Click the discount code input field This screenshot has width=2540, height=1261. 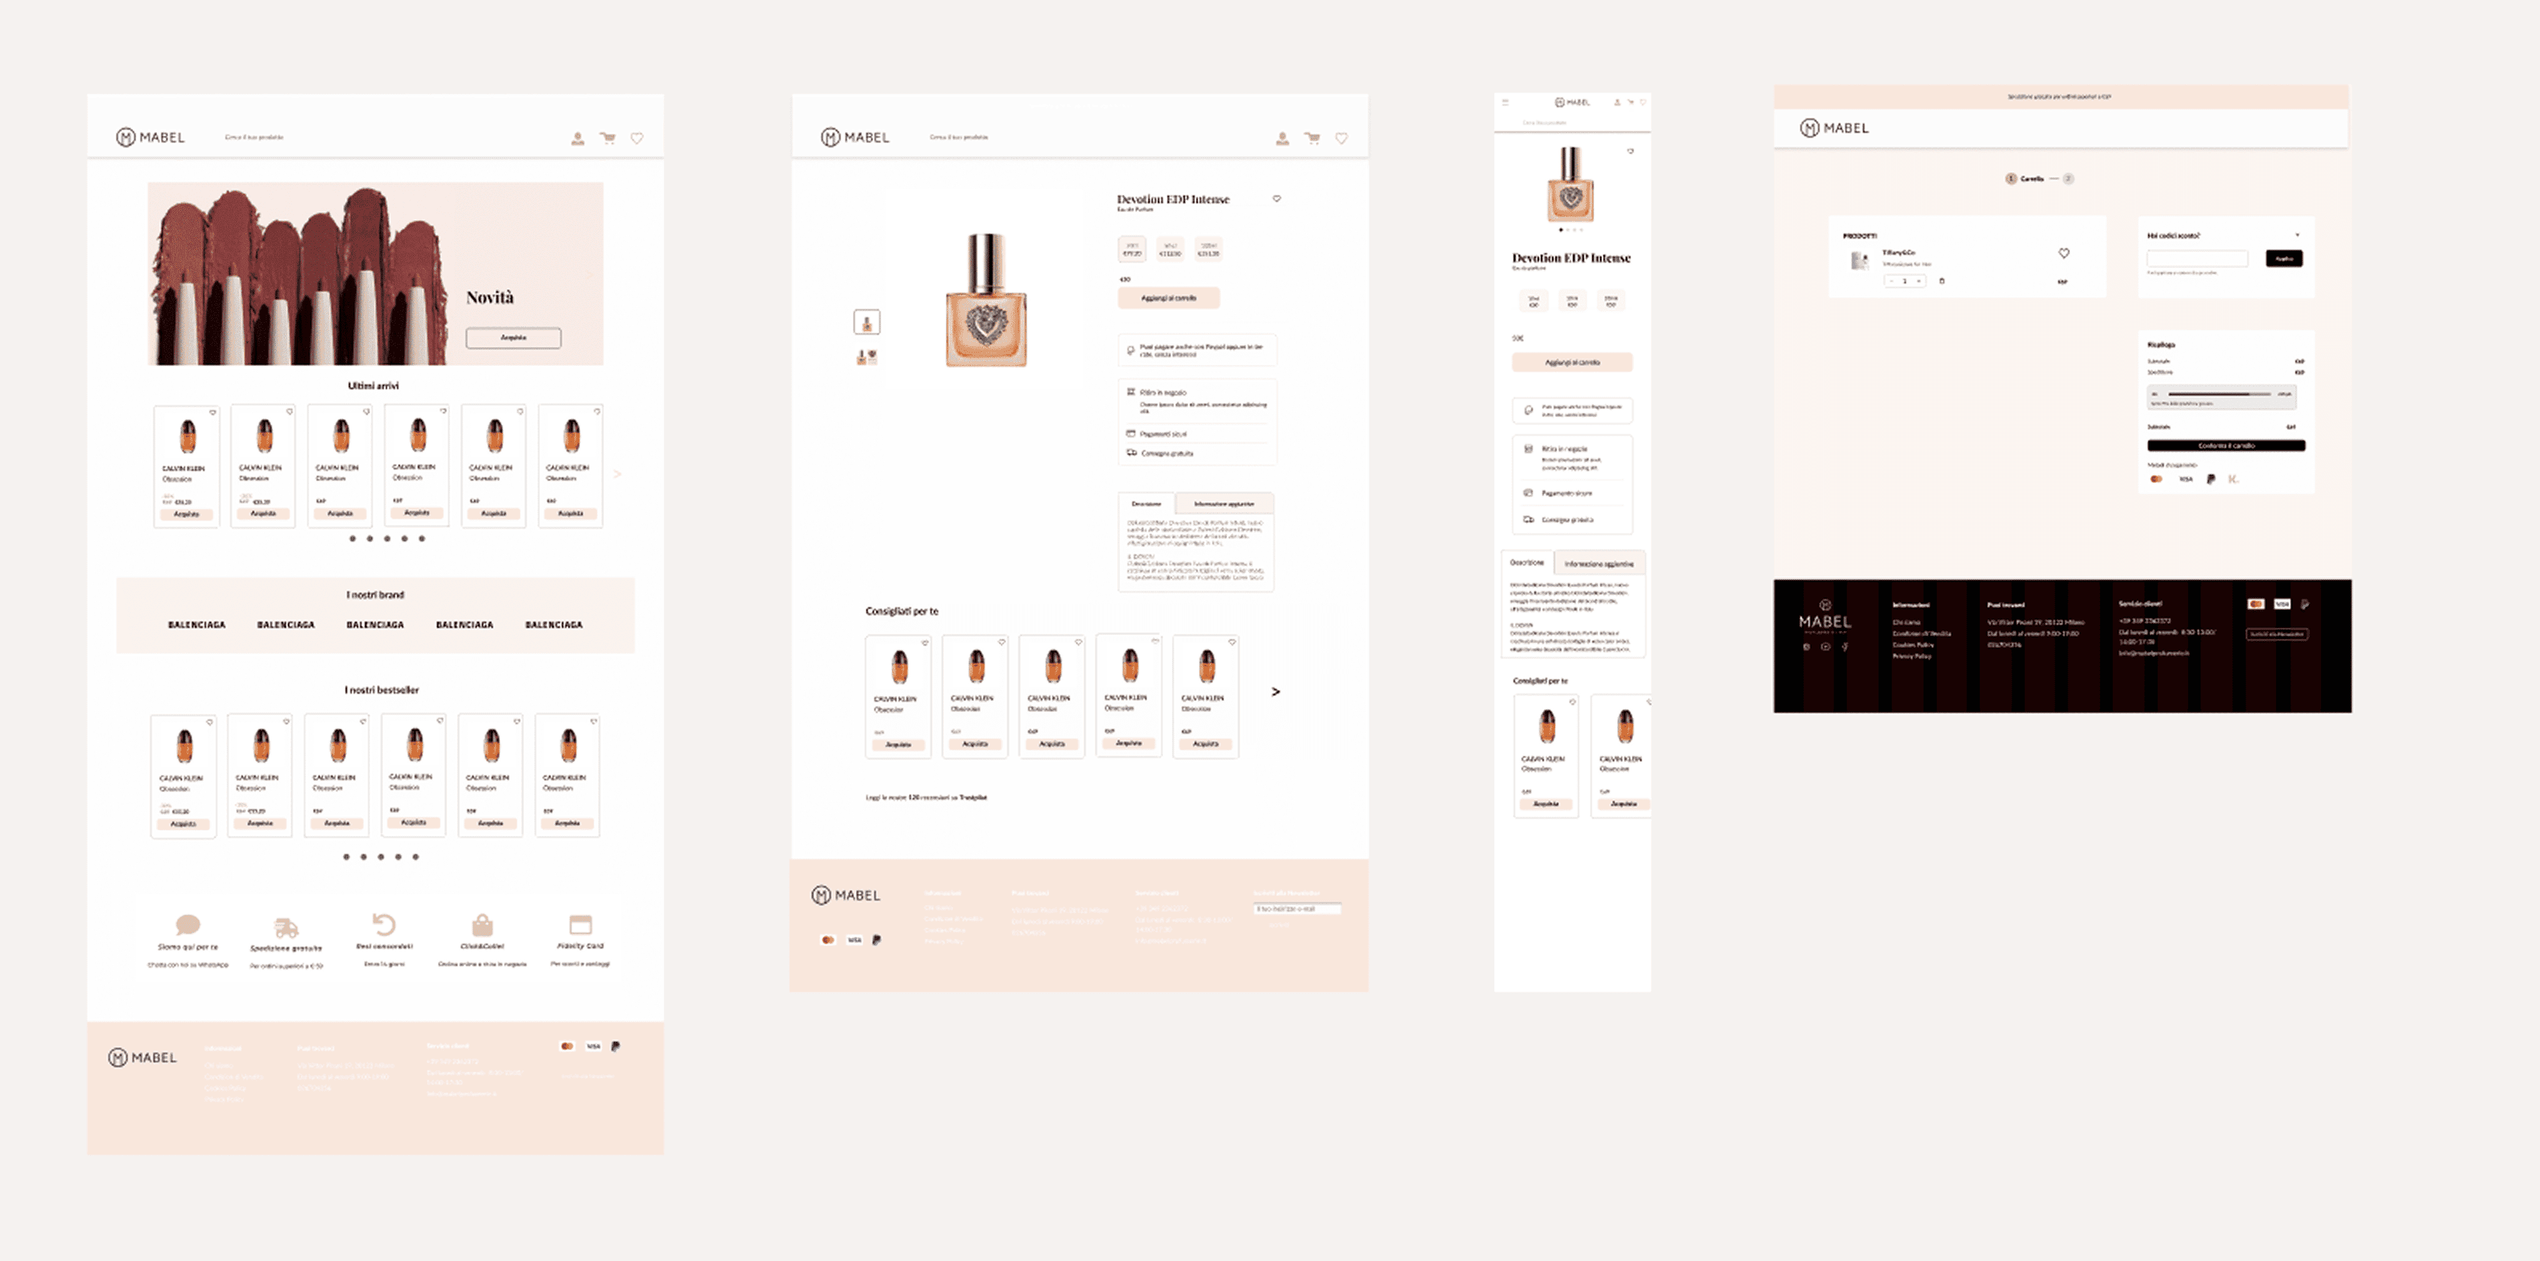(x=2197, y=258)
